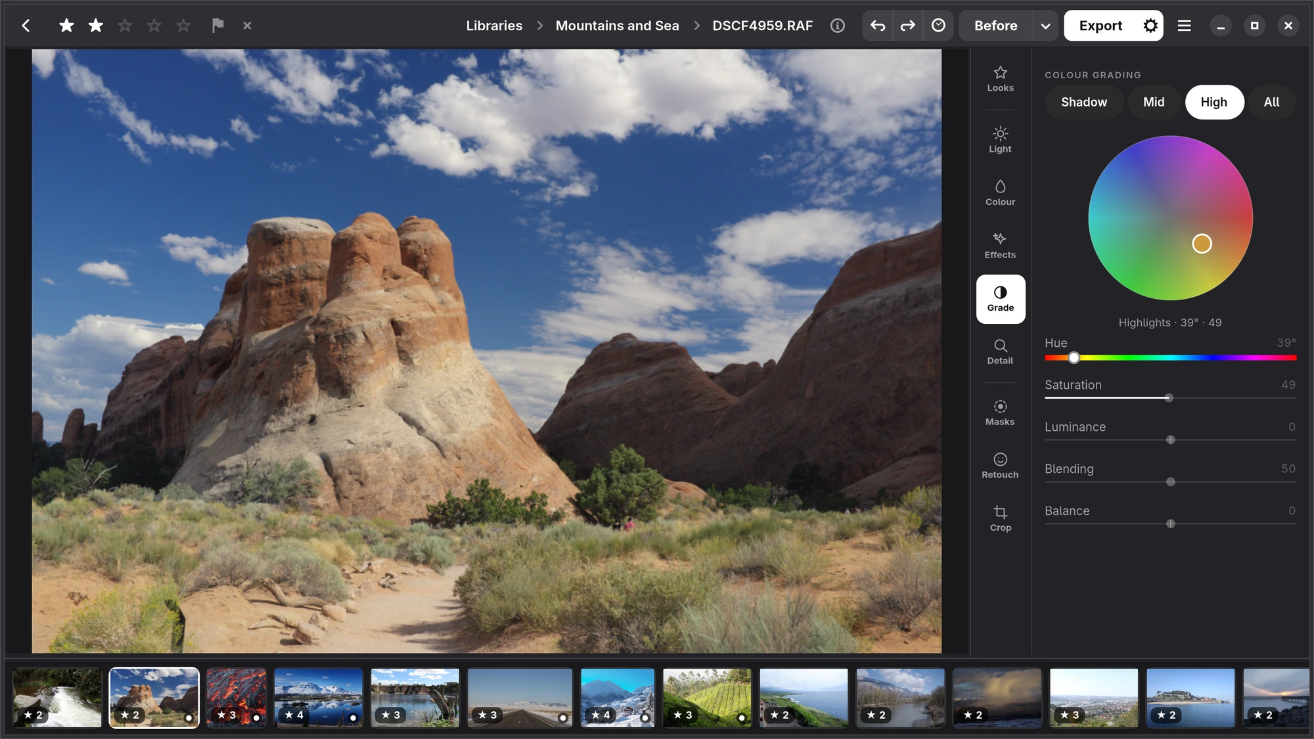Open the Looks panel
This screenshot has width=1314, height=739.
point(1000,79)
